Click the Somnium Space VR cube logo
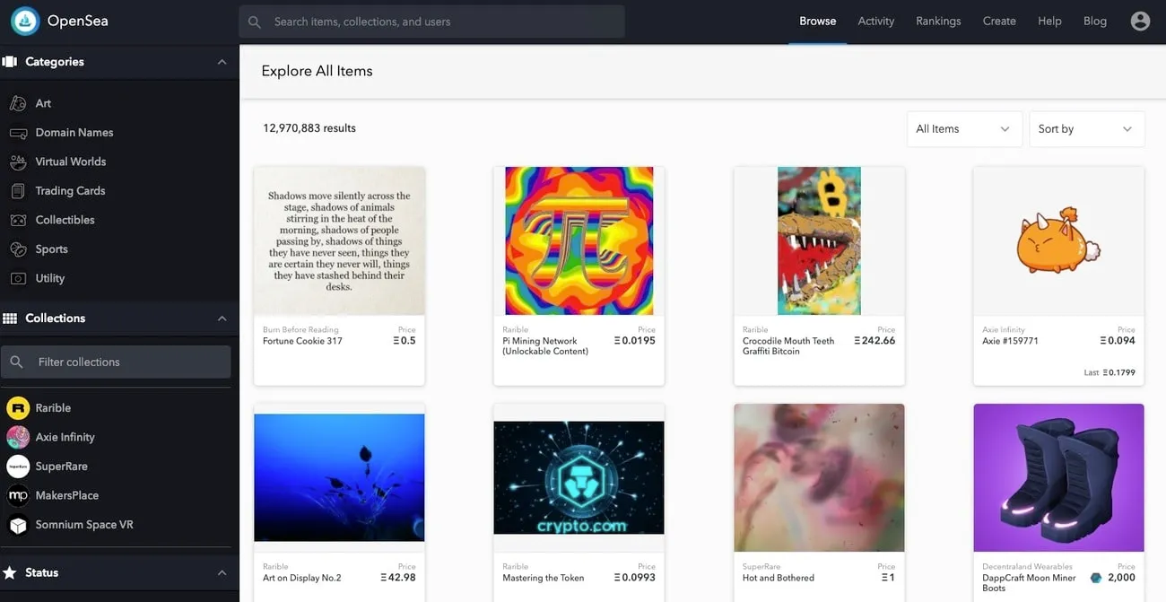 (18, 525)
